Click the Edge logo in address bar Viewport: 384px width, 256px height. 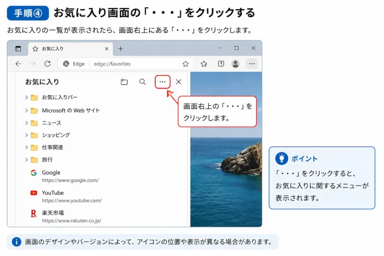[66, 64]
